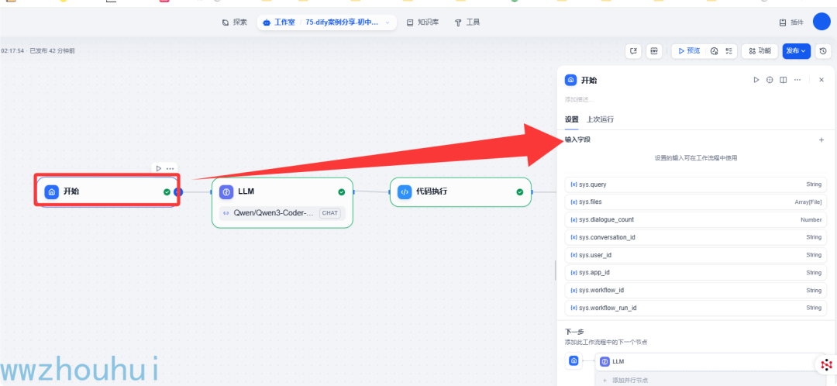Select the LLM node on canvas
Screen dimensions: 837x386
tap(282, 203)
